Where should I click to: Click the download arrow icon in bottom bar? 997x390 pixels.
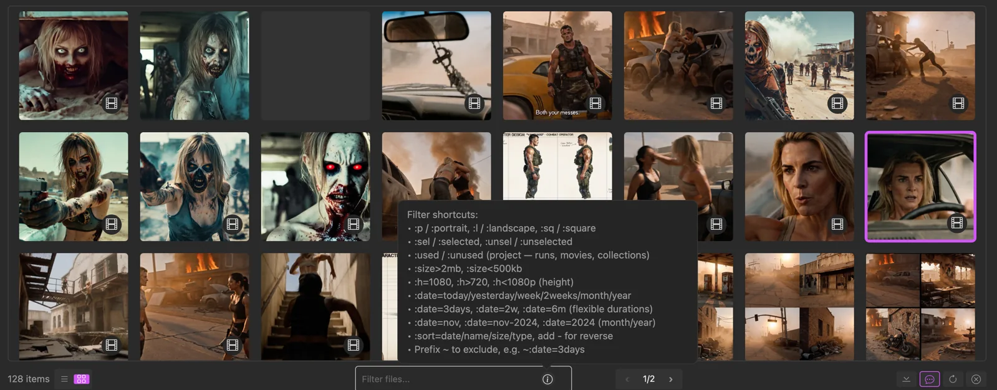pos(907,379)
